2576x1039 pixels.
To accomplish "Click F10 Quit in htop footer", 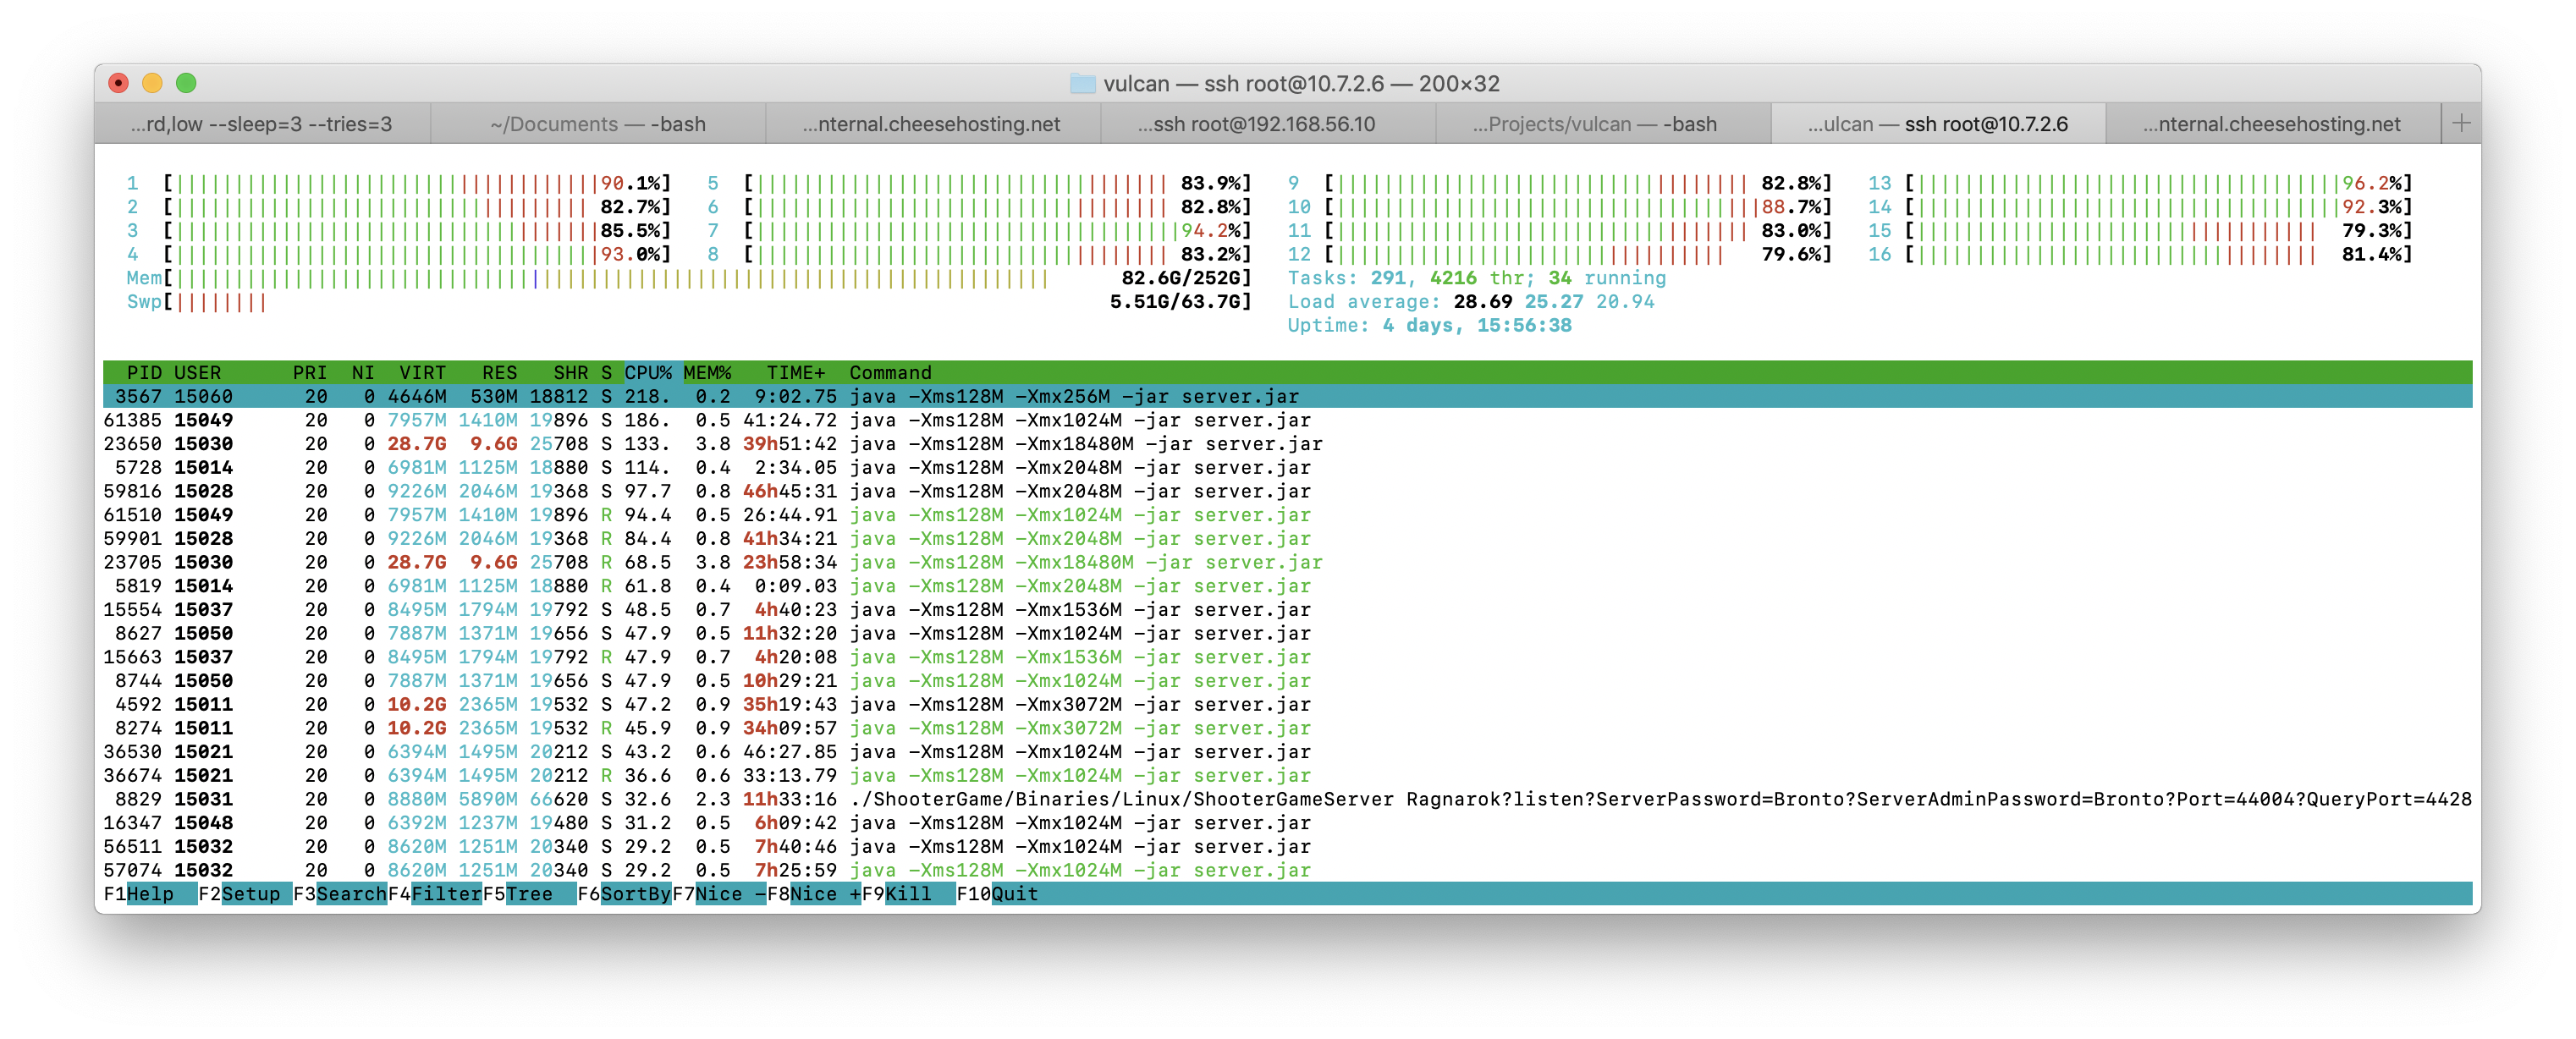I will click(x=1014, y=894).
